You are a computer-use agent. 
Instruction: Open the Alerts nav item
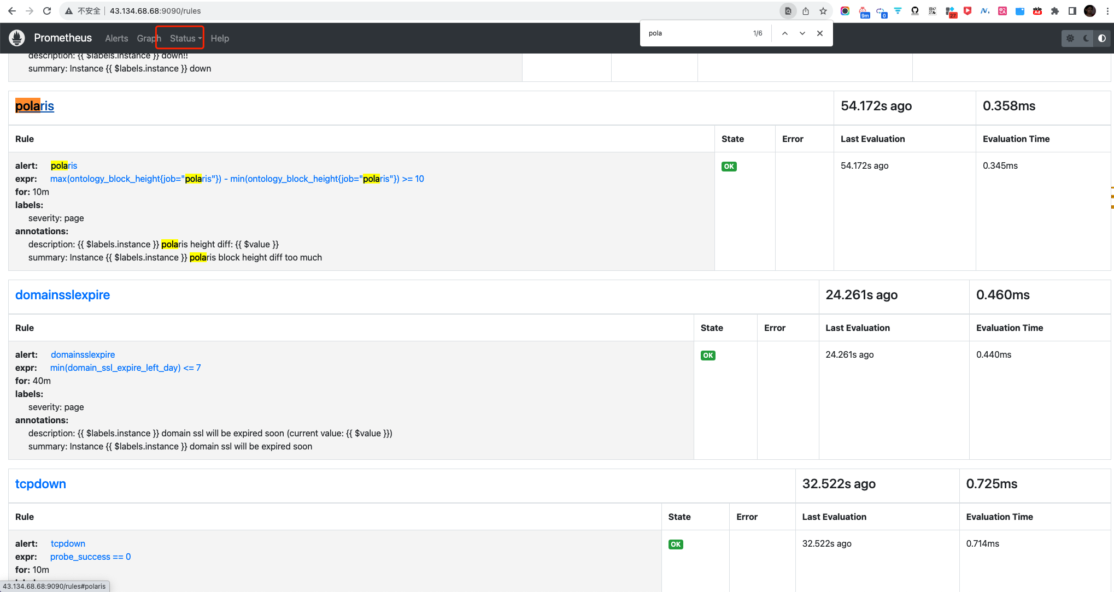[x=116, y=38]
